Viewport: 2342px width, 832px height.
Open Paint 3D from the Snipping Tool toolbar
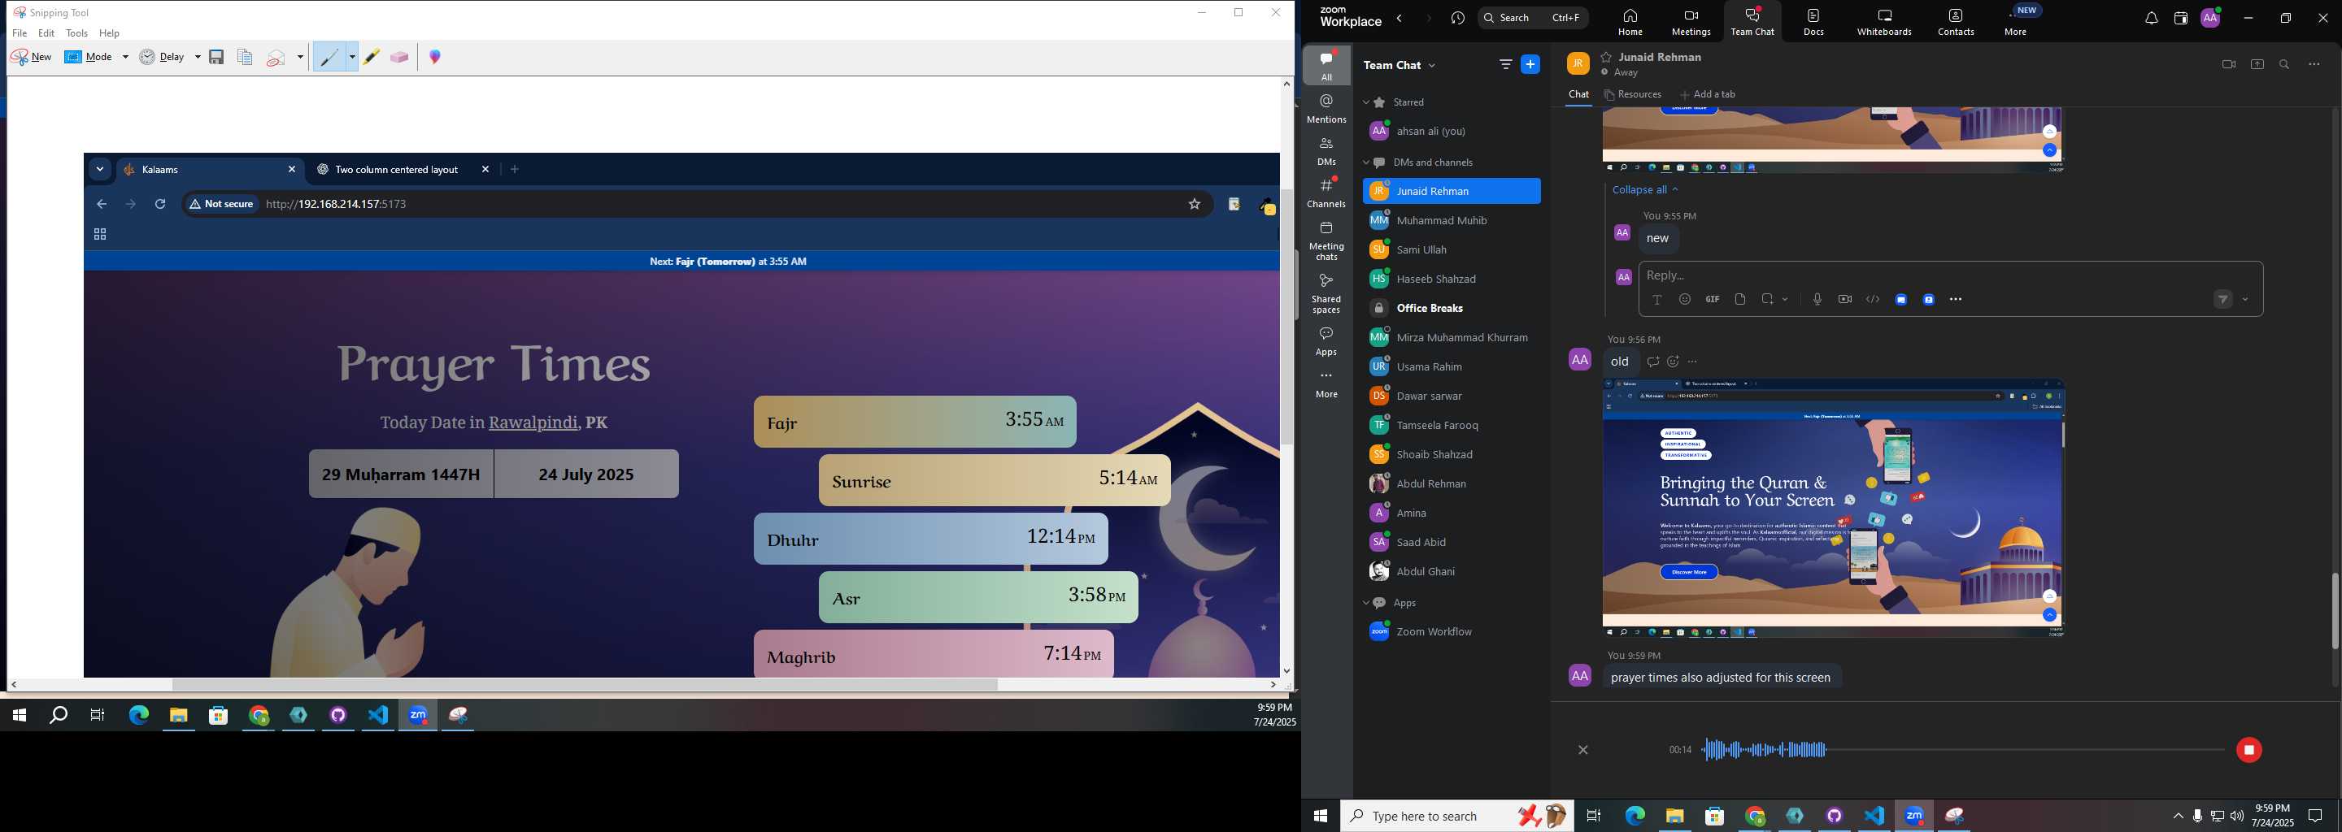point(436,57)
